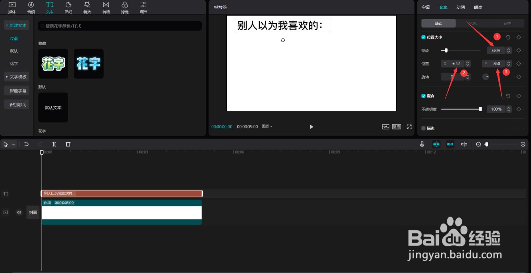Click the timeline zoom-out icon

click(478, 144)
